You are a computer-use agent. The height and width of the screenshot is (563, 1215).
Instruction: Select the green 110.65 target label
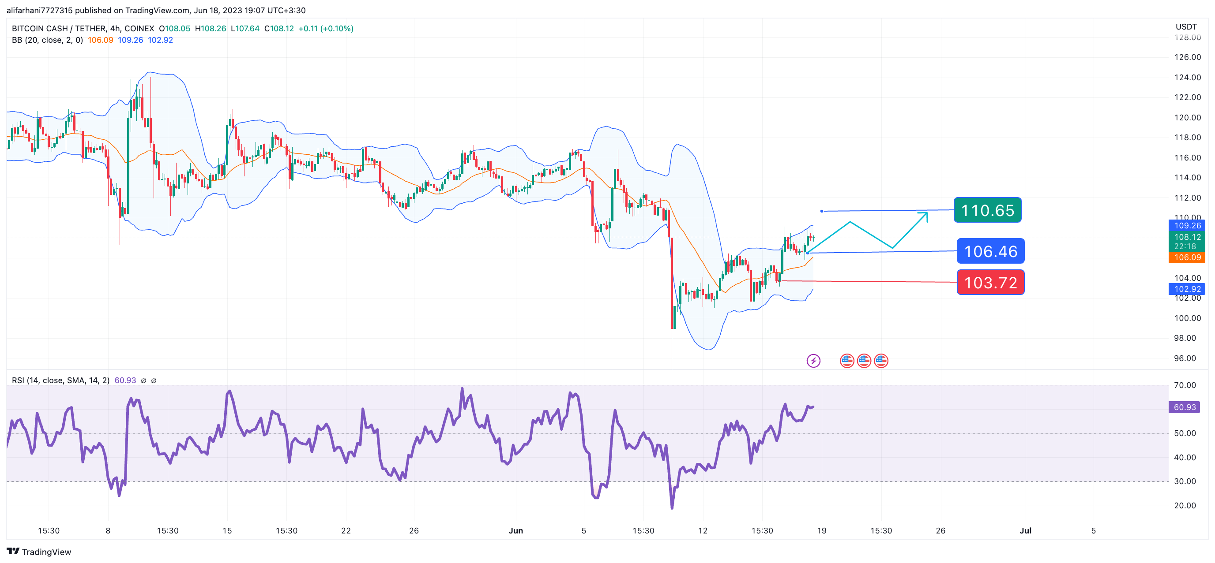coord(987,210)
